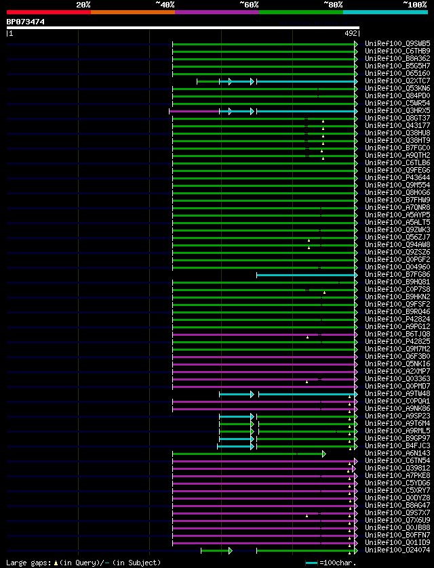Click the UniRef100_B7FG86 label

[x=397, y=275]
